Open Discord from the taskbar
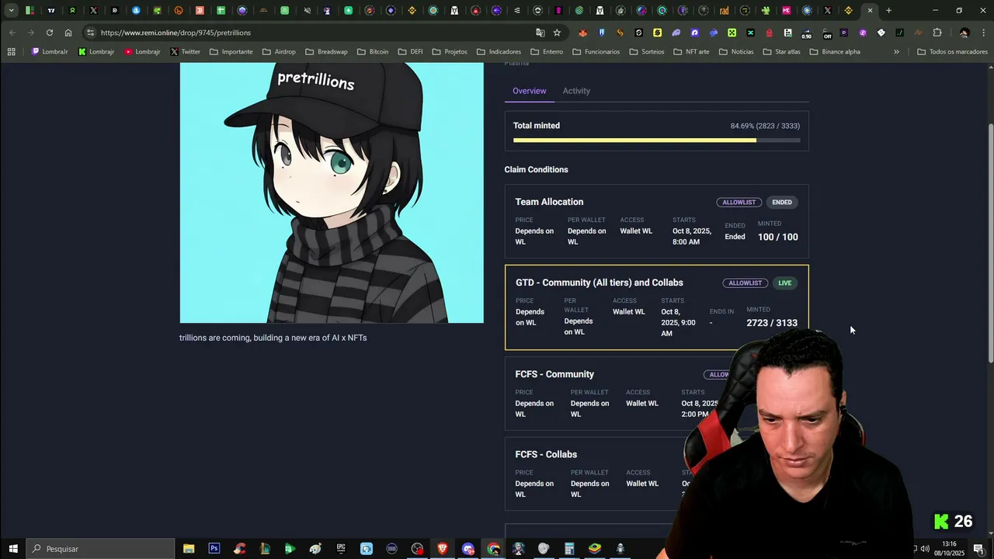Screen dimensions: 994x559 coord(467,549)
